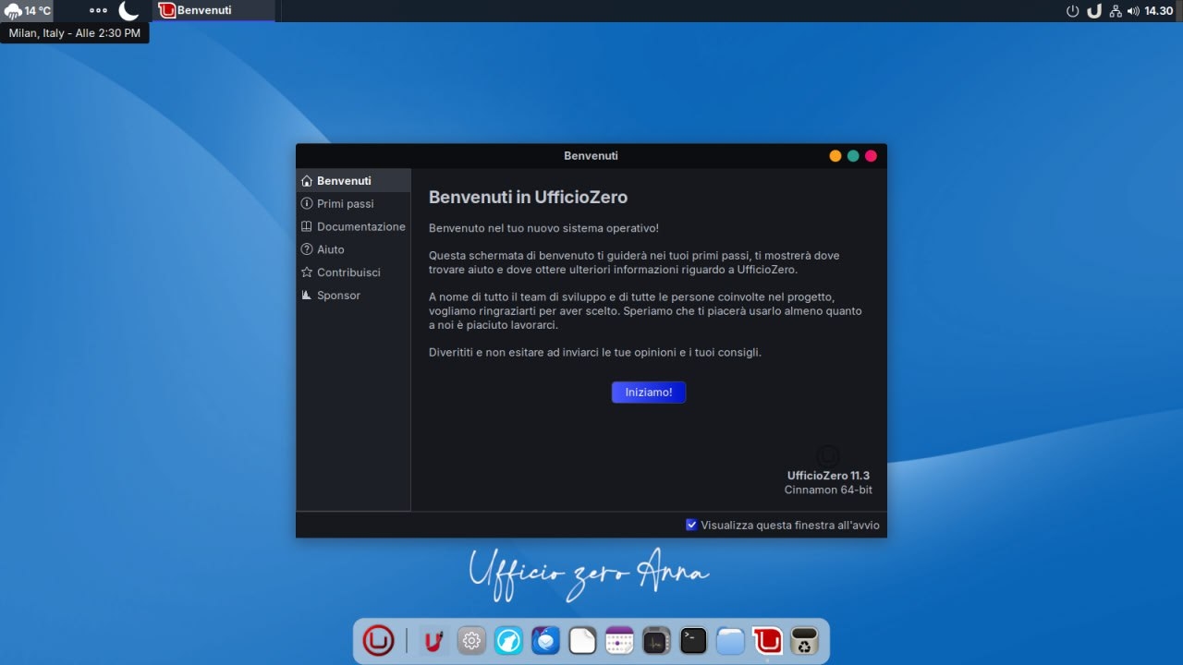Screen dimensions: 1183x665
Task: Open the clock showing 14.30
Action: click(1158, 11)
